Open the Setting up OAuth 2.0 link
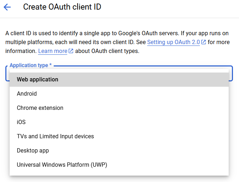The width and height of the screenshot is (239, 182). (174, 42)
